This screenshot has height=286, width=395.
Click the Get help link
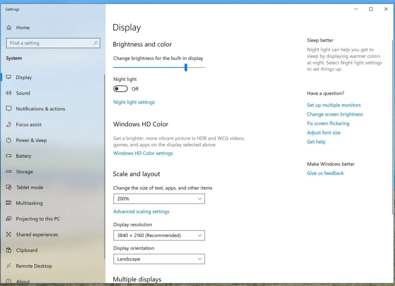point(316,142)
